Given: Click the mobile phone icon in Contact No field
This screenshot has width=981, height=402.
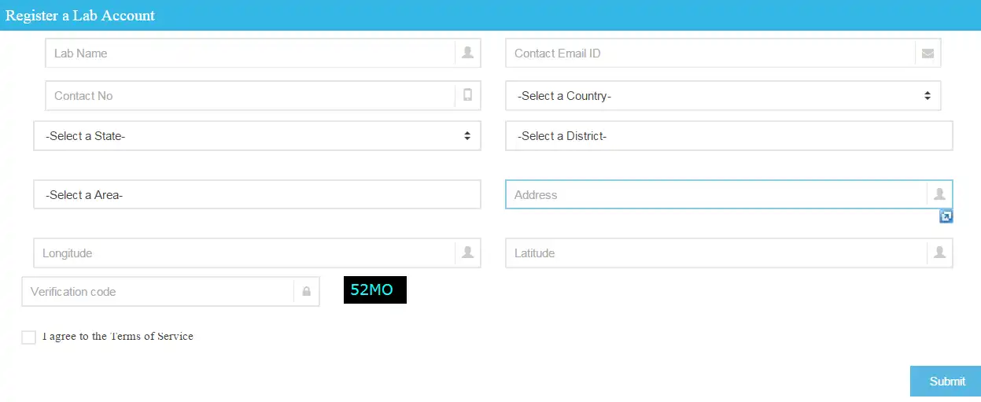Looking at the screenshot, I should [468, 95].
